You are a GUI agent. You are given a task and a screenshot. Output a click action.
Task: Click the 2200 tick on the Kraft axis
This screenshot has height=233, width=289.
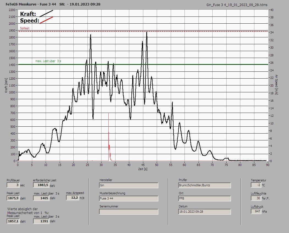click(12, 10)
